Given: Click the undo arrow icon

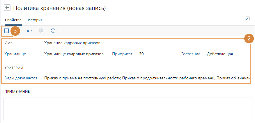Looking at the screenshot, I should pyautogui.click(x=30, y=31).
